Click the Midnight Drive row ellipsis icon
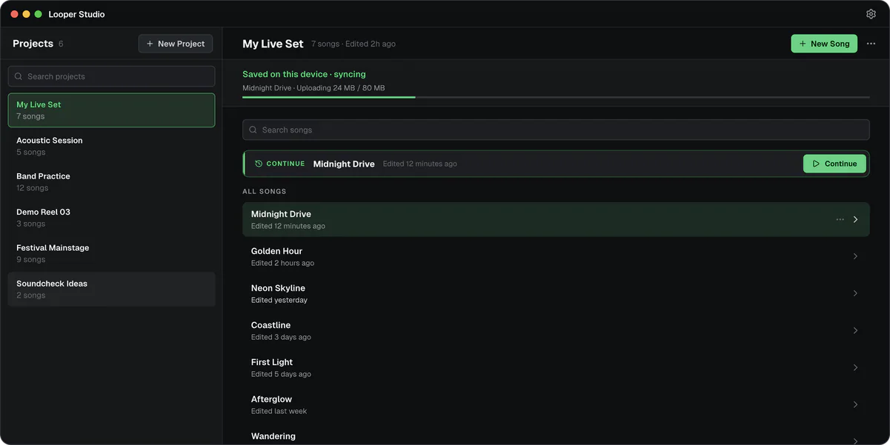Image resolution: width=890 pixels, height=445 pixels. point(840,219)
